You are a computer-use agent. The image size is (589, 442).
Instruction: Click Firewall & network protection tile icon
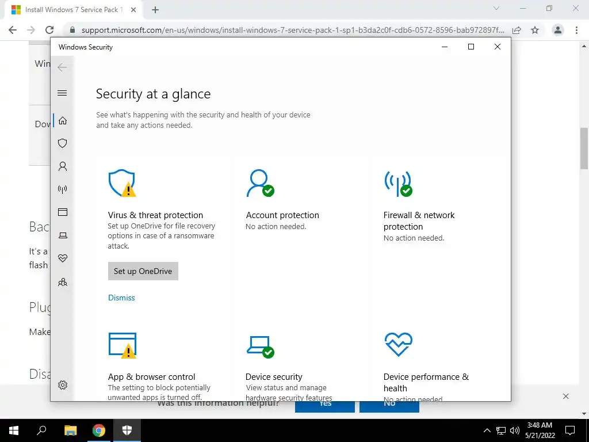(x=398, y=184)
